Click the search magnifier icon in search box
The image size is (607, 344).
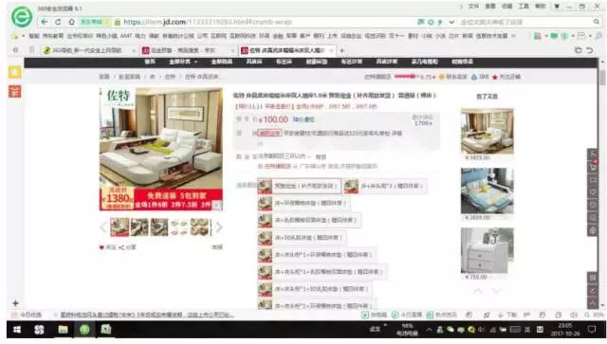597,22
